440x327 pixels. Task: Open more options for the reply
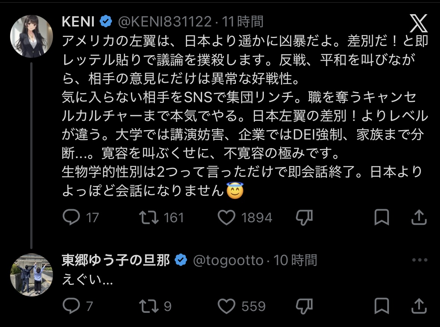pos(419,260)
